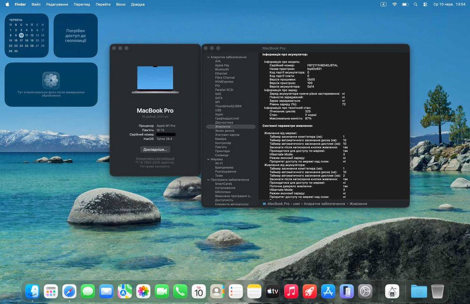Open the Mail app icon
The image size is (470, 304).
(106, 291)
